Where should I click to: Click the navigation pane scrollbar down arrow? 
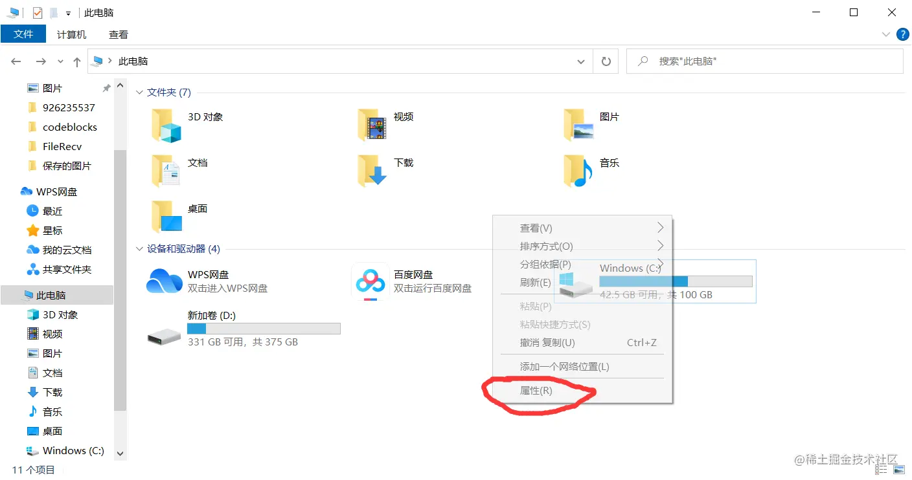point(120,453)
